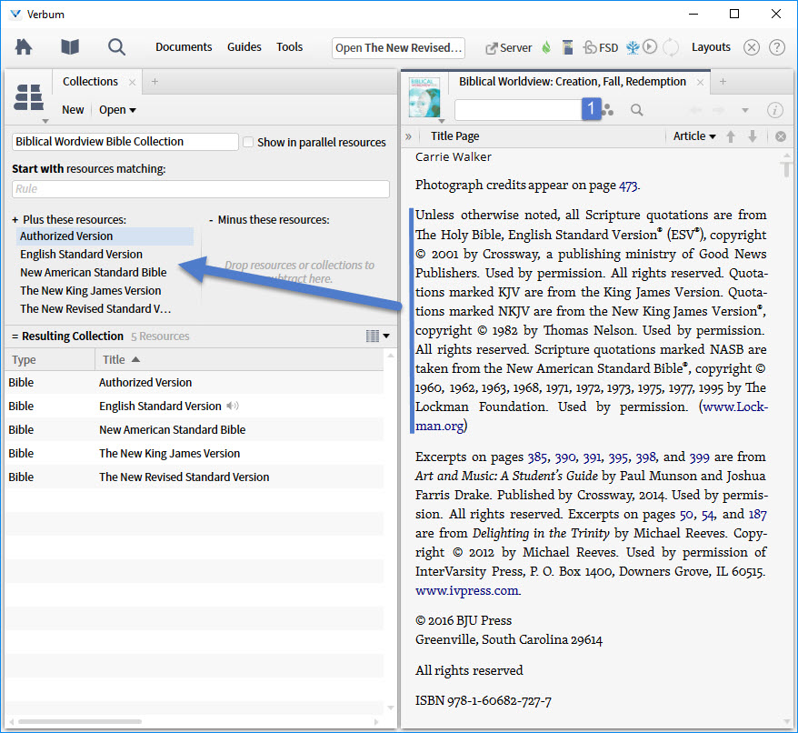Open the Help question mark icon
Viewport: 798px width, 733px height.
coord(776,47)
